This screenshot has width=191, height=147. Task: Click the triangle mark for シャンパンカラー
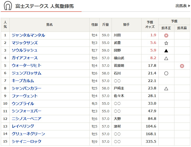point(166,89)
